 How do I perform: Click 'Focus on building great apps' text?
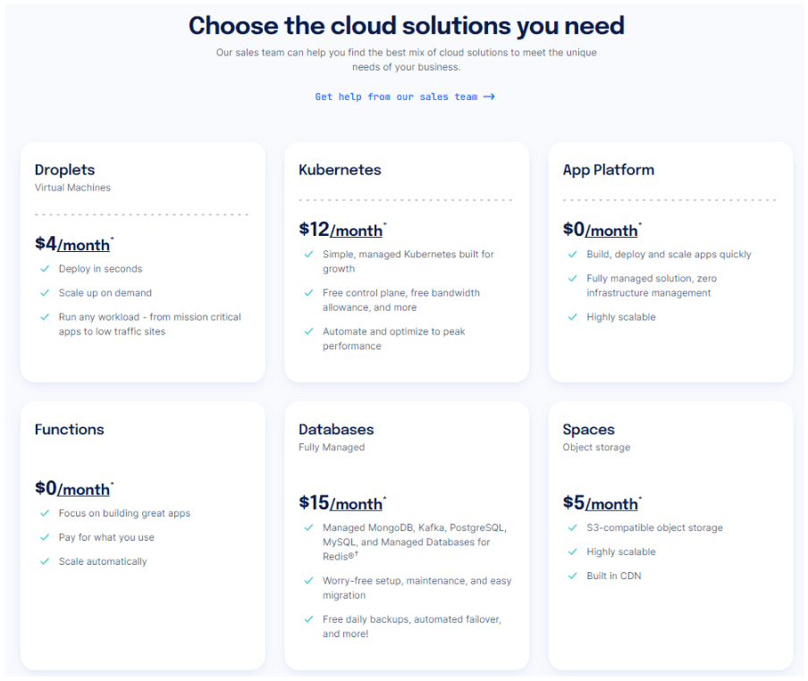point(124,514)
